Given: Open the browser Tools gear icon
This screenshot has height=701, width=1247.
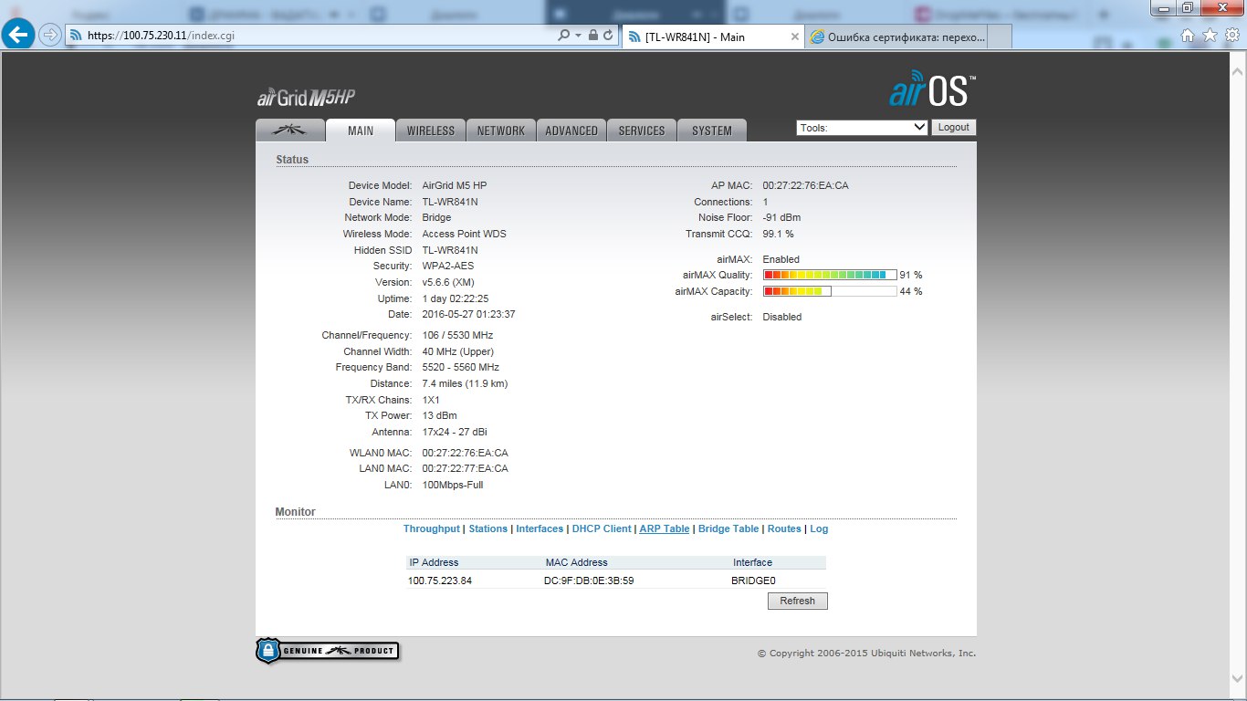Looking at the screenshot, I should pyautogui.click(x=1231, y=36).
